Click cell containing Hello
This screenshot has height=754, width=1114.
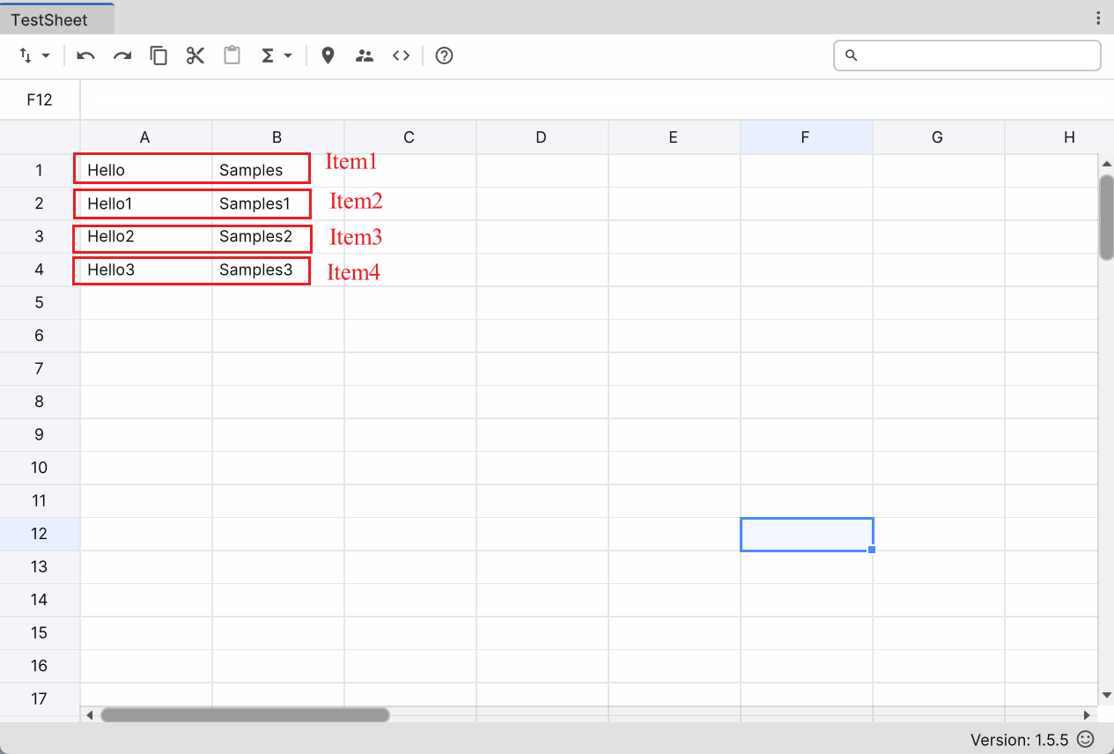146,170
